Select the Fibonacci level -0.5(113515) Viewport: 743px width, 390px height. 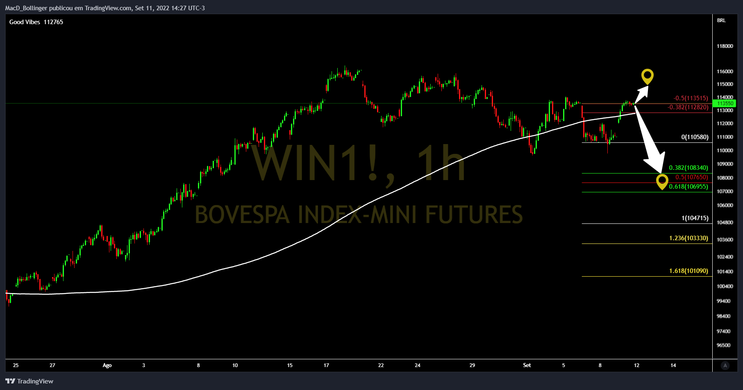tap(691, 98)
